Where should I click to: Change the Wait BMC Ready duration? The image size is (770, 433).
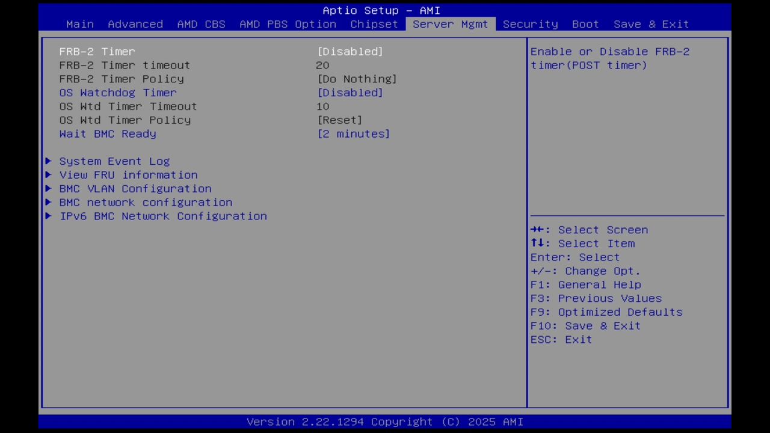pyautogui.click(x=353, y=134)
